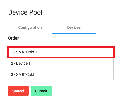Select the highlighted first device in order list
Image resolution: width=121 pixels, height=101 pixels.
pyautogui.click(x=61, y=52)
